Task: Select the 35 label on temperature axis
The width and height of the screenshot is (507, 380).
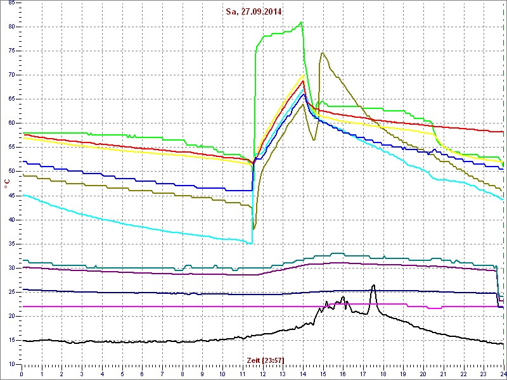Action: [11, 244]
